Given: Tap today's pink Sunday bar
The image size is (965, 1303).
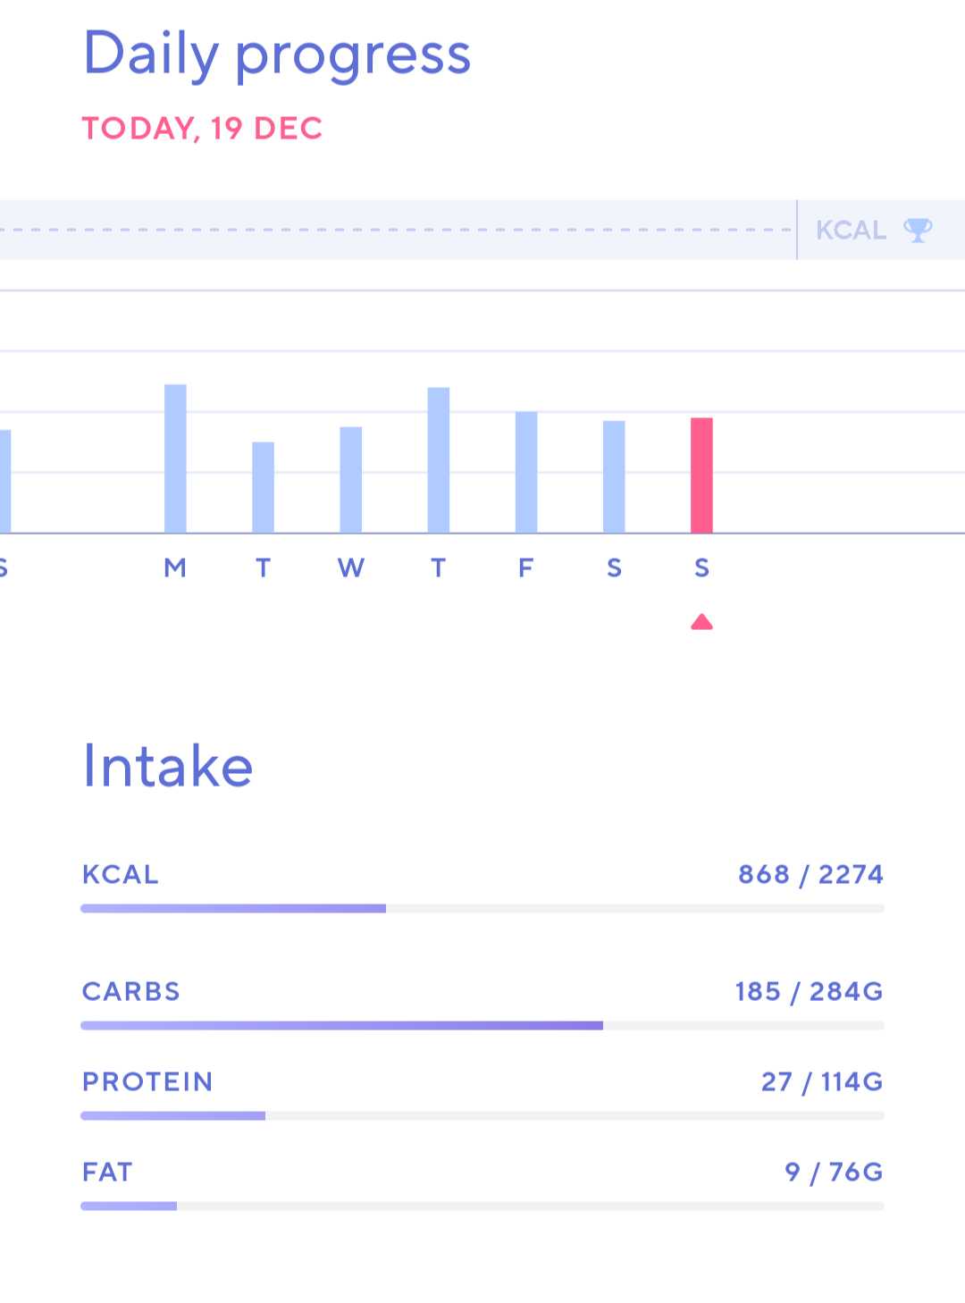Looking at the screenshot, I should [x=701, y=475].
